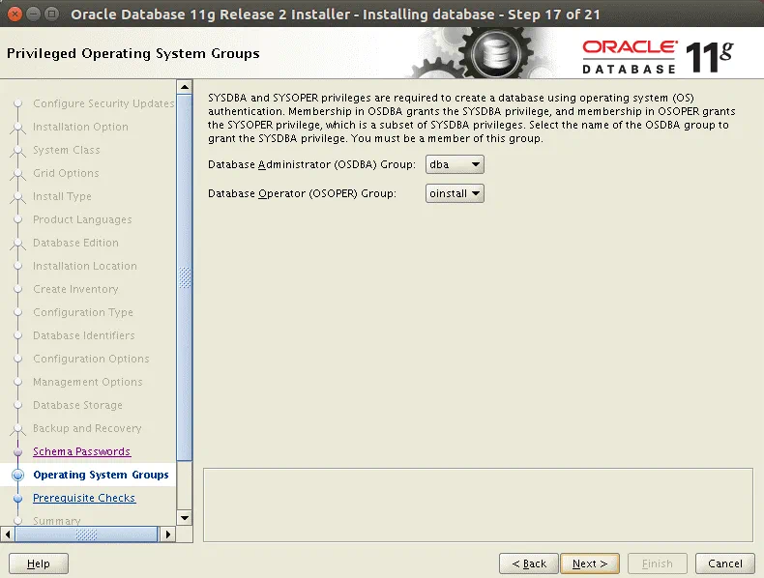Viewport: 764px width, 578px height.
Task: Click the Database Administrator (OSDBA) Group label
Action: (x=311, y=164)
